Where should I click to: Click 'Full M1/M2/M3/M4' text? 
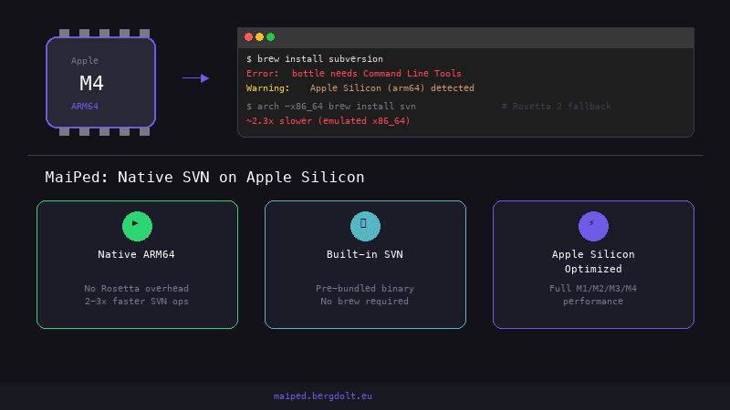593,288
